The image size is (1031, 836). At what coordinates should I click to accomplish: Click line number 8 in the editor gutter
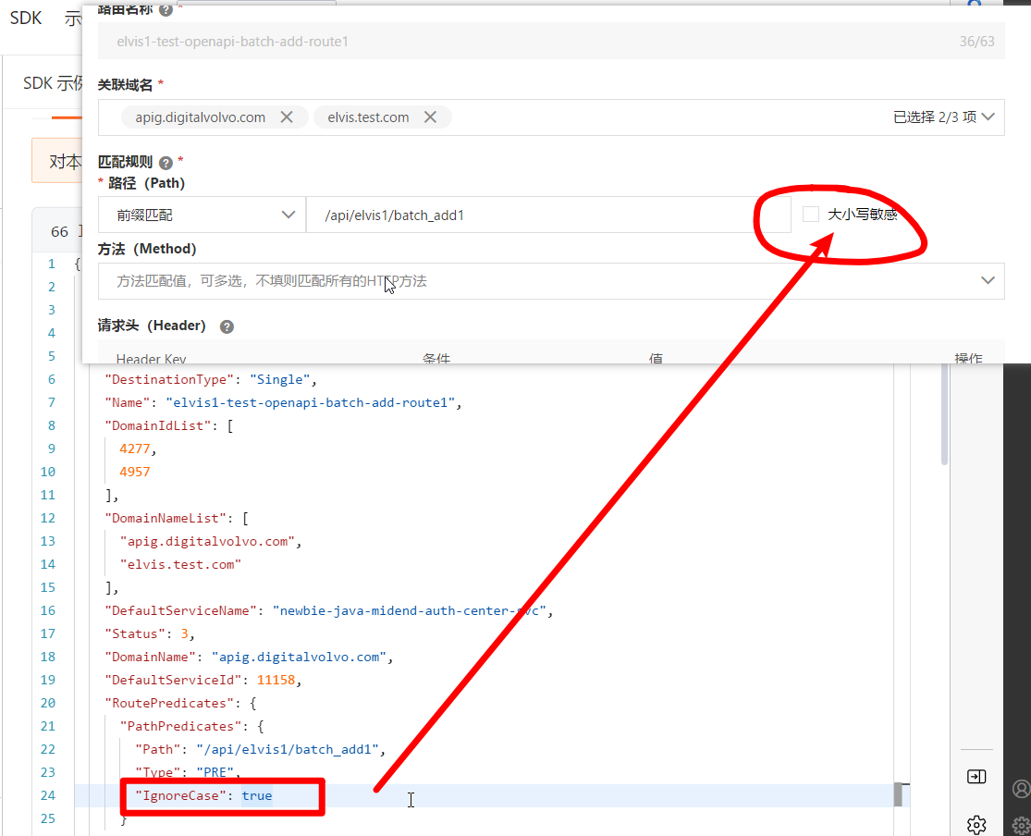tap(51, 425)
